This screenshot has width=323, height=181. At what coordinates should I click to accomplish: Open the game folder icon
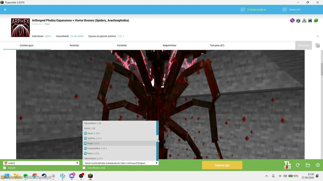308,165
